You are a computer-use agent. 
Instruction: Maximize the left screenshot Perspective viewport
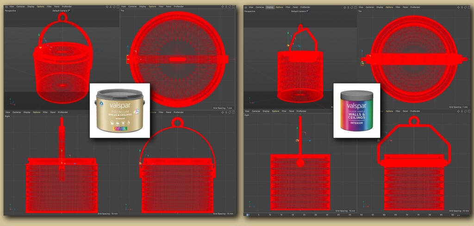[118, 6]
